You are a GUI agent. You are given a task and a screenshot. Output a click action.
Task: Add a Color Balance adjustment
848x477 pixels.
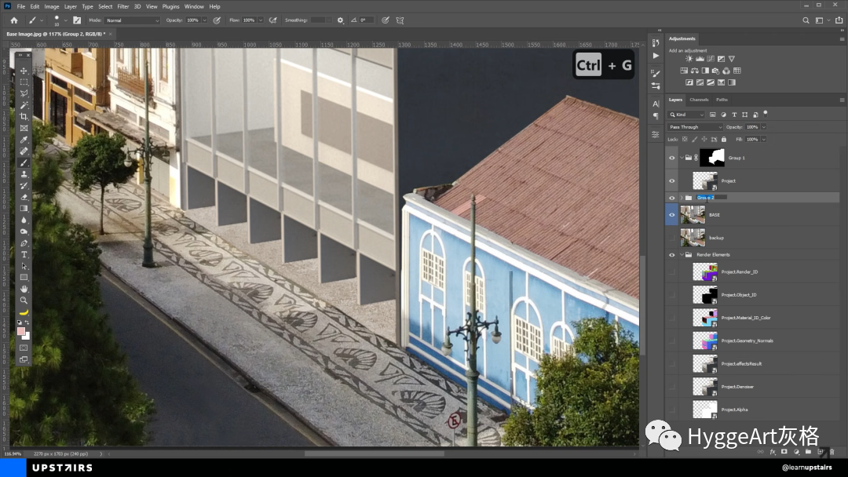694,71
